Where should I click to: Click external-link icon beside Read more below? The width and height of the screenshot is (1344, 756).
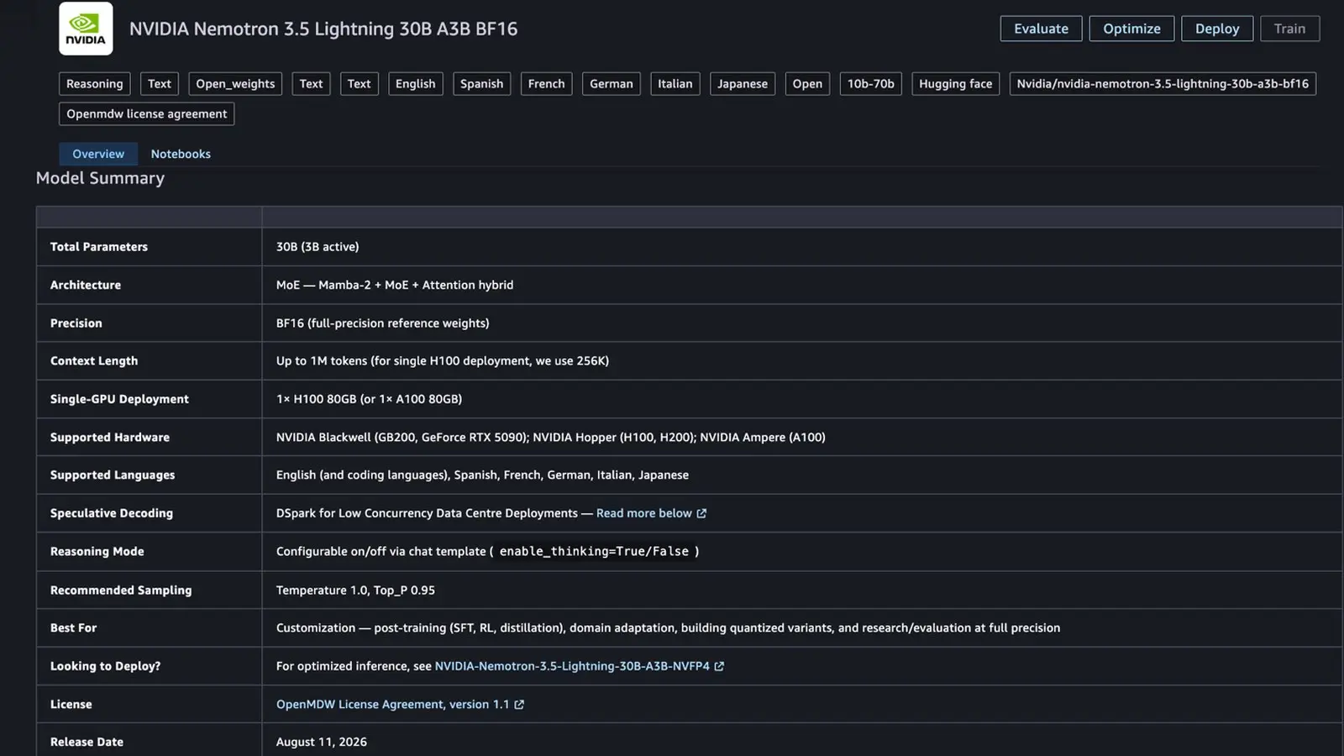(701, 513)
